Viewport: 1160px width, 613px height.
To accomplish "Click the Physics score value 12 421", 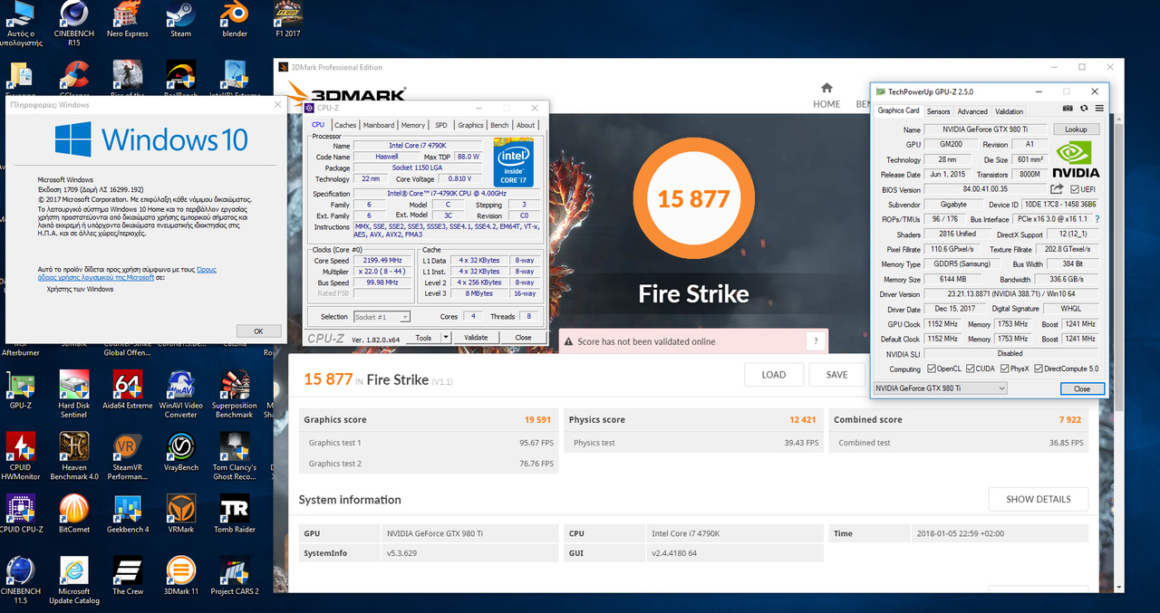I will pos(803,420).
